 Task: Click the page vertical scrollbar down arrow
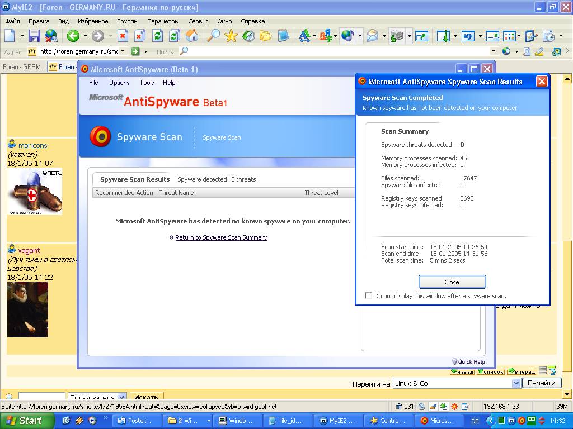(567, 394)
